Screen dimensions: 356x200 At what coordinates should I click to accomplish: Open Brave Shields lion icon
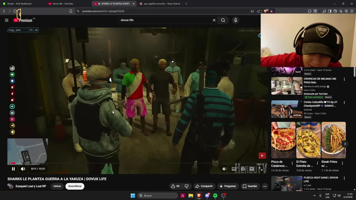[x=266, y=11]
